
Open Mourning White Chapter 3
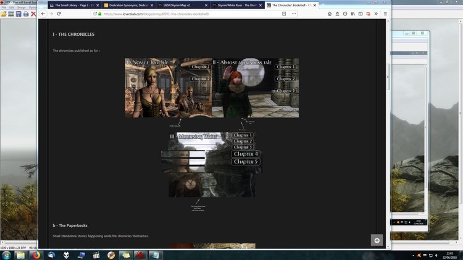point(243,147)
